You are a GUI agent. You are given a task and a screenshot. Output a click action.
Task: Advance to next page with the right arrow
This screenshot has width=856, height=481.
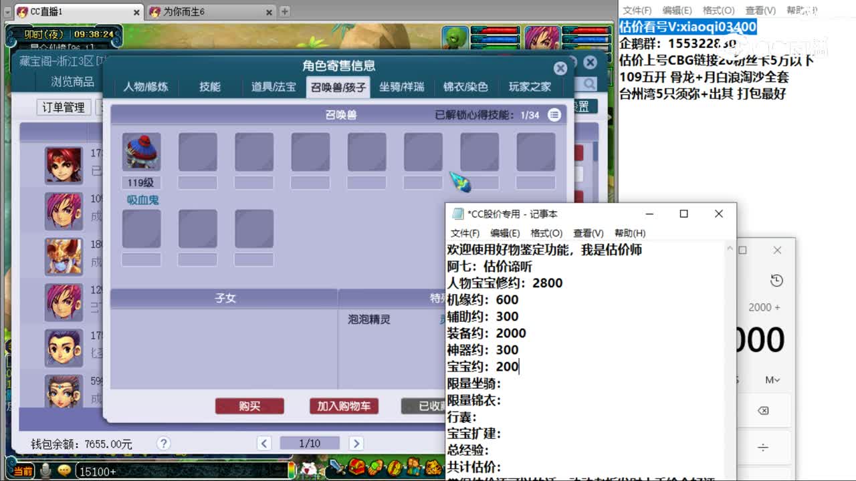[356, 443]
